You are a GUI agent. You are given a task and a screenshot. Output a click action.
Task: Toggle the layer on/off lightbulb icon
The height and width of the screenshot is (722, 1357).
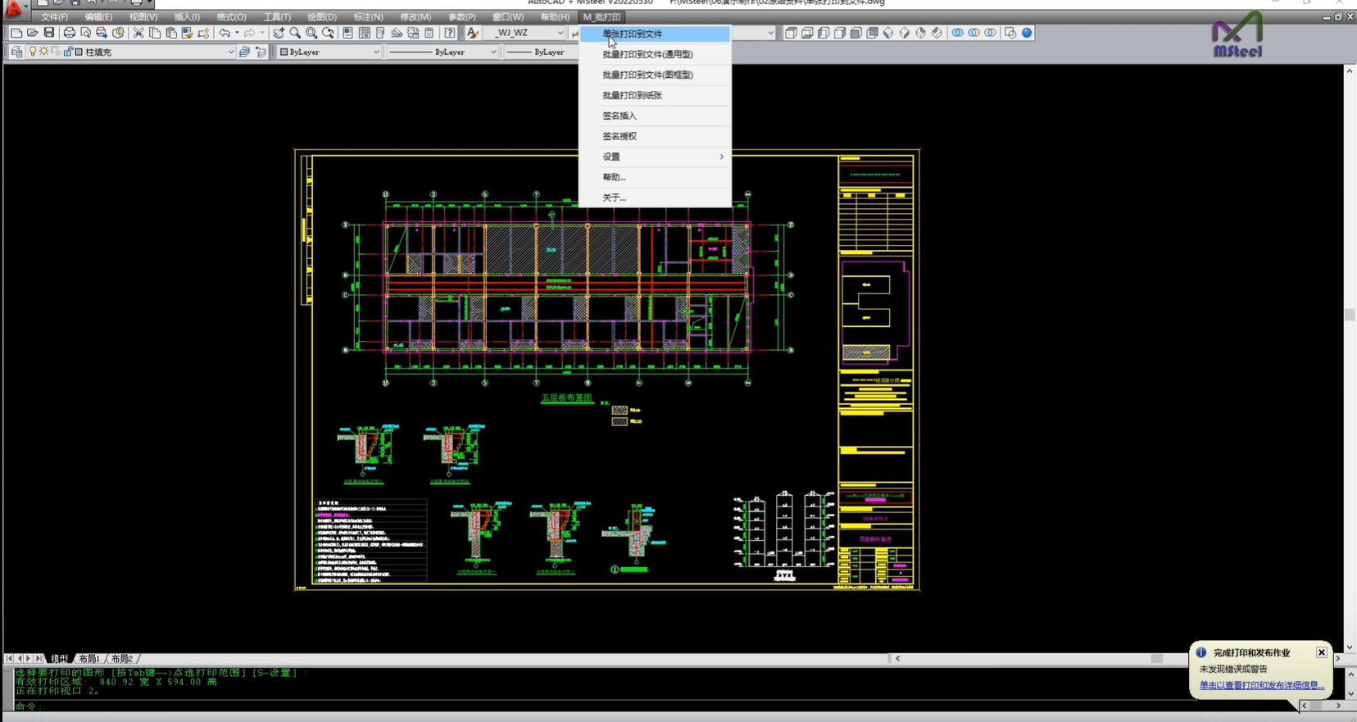point(33,52)
